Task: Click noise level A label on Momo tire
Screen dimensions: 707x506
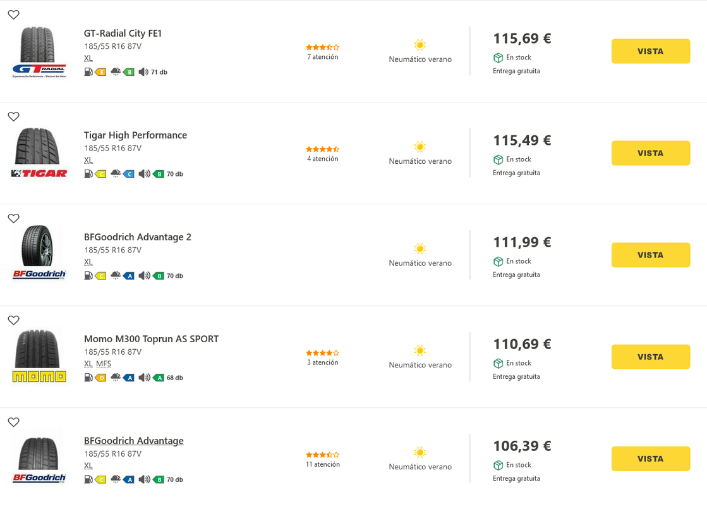Action: point(159,378)
